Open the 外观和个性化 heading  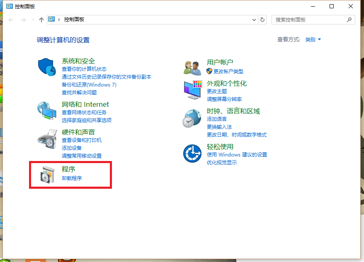(x=227, y=84)
